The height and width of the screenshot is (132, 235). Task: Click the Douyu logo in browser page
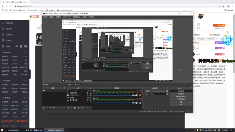(x=34, y=16)
